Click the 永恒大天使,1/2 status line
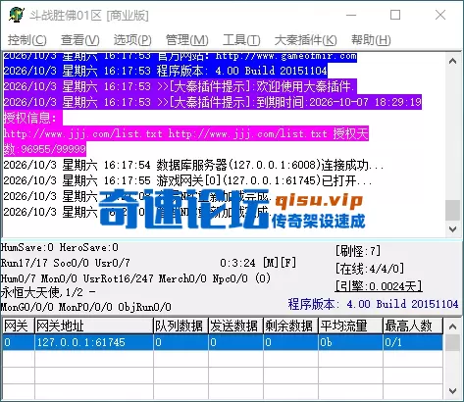 [x=48, y=292]
